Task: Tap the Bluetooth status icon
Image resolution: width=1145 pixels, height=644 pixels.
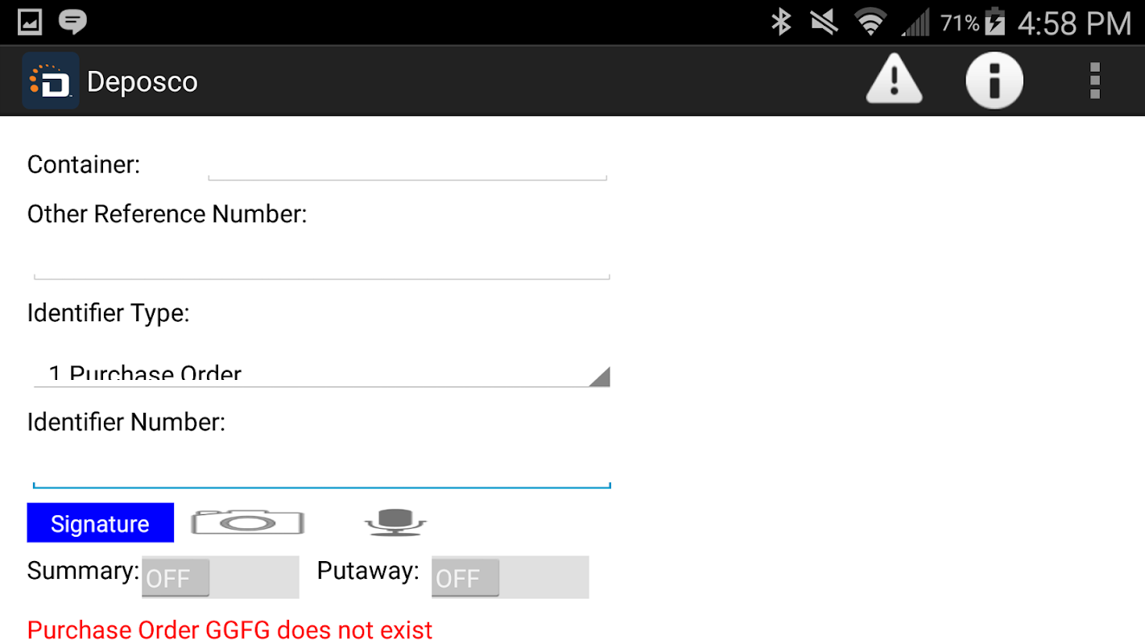Action: [x=781, y=23]
